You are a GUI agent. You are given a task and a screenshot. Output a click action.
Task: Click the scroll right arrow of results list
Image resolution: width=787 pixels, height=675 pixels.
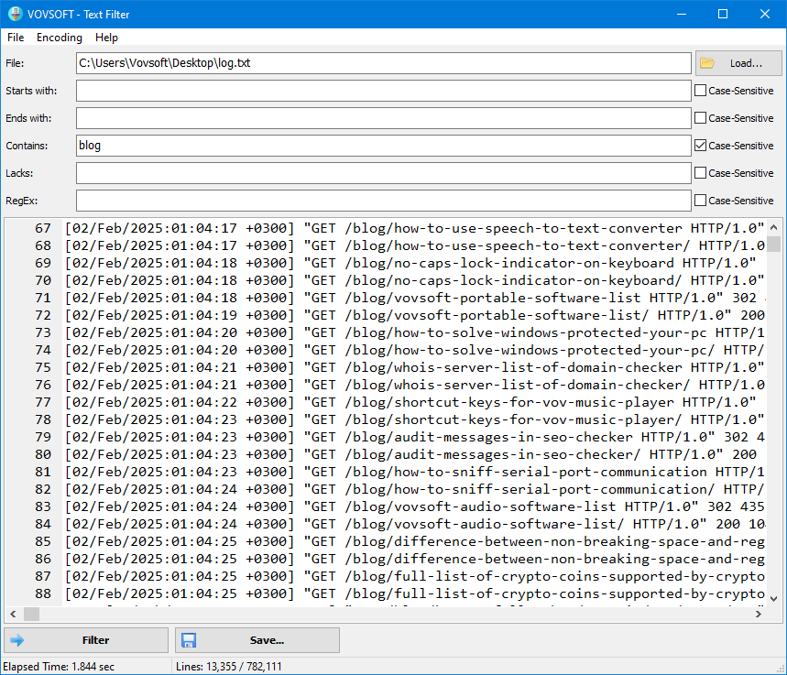tap(759, 614)
